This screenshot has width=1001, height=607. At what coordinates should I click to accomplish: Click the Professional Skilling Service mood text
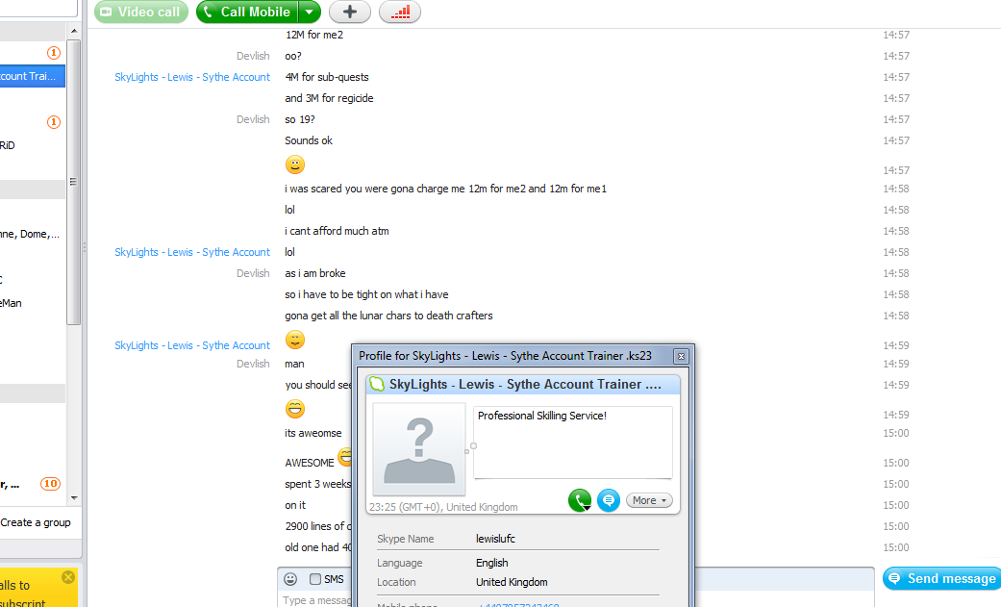coord(542,416)
